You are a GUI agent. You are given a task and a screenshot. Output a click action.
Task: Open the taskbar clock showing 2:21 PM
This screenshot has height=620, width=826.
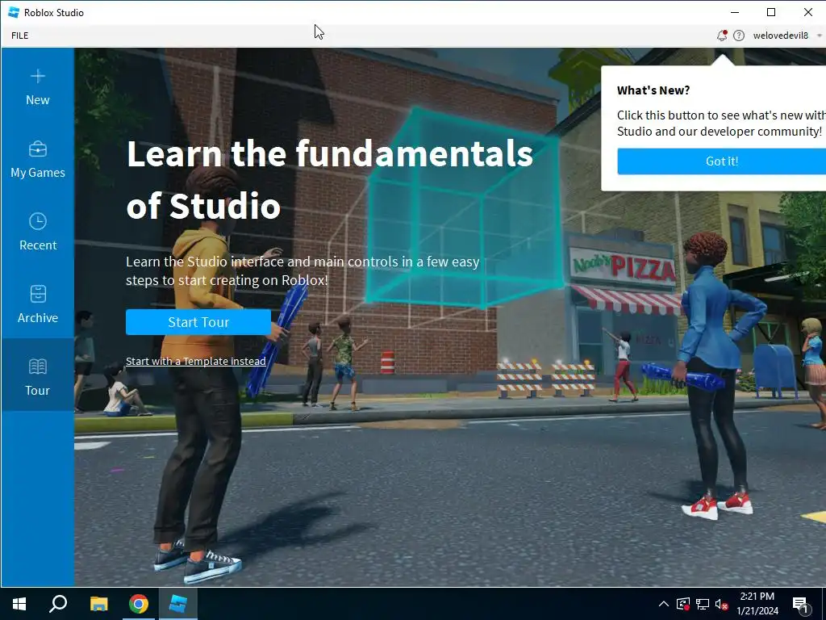[757, 604]
